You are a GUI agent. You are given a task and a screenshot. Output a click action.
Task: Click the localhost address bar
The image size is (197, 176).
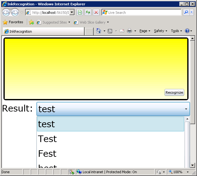click(47, 13)
